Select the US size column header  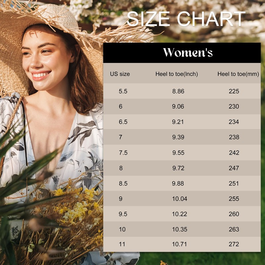[120, 74]
